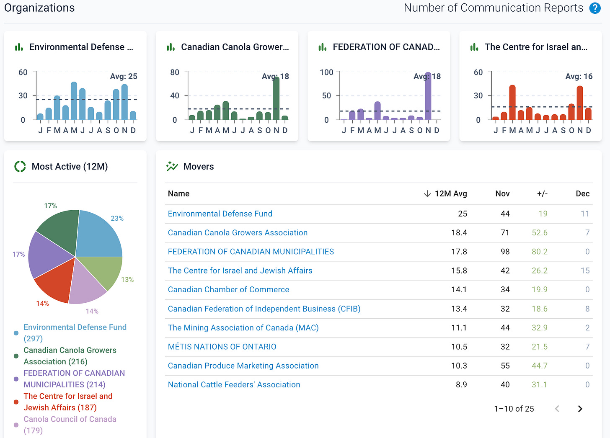Click 12M Avg value 8.9
The height and width of the screenshot is (438, 610).
(x=461, y=385)
